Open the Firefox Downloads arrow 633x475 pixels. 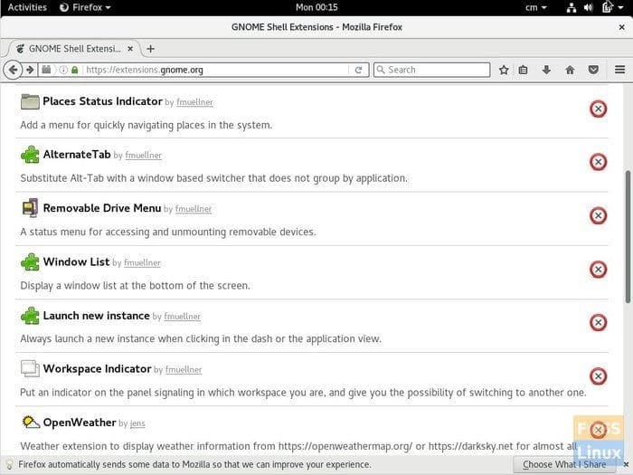click(546, 70)
